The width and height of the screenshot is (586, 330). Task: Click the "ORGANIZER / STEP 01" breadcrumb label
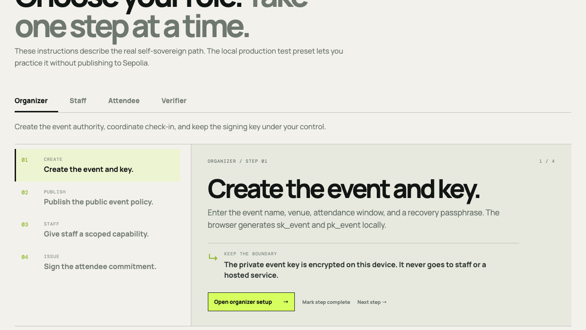pyautogui.click(x=238, y=161)
